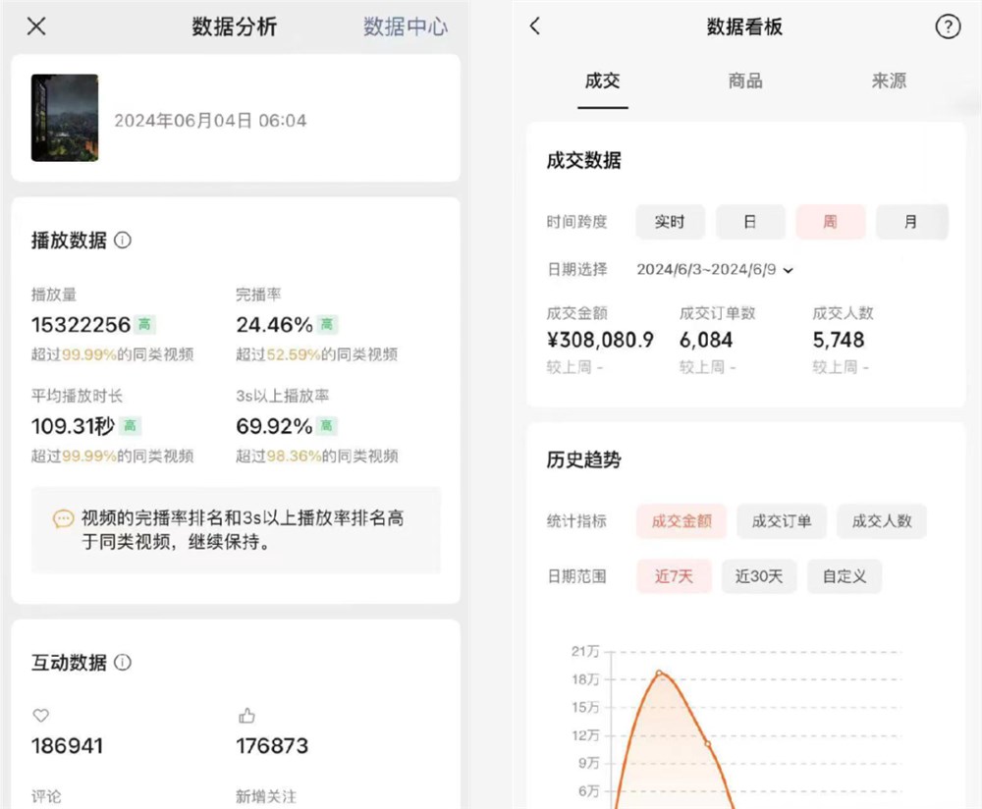The width and height of the screenshot is (982, 809).
Task: Close the 数据分析 page with the X
Action: [x=35, y=27]
